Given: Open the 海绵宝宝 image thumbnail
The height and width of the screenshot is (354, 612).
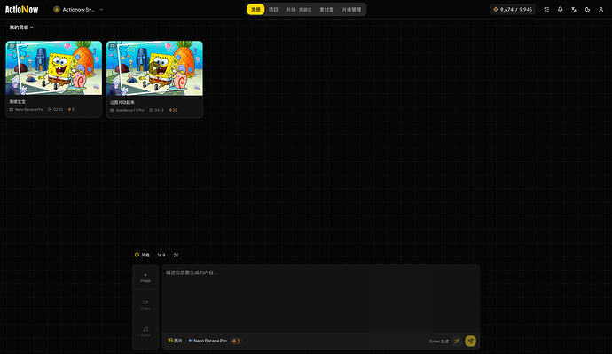Looking at the screenshot, I should point(54,68).
